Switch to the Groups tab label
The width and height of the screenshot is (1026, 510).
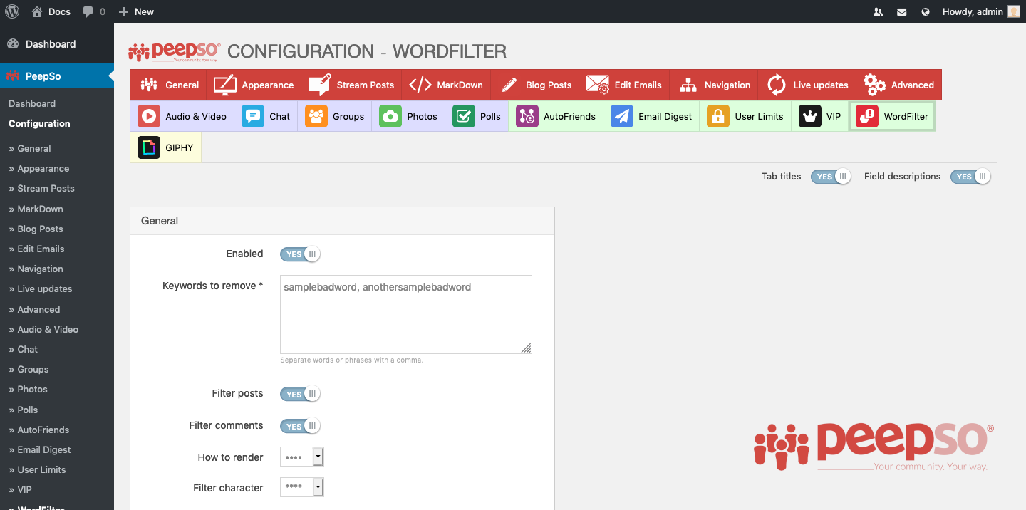pyautogui.click(x=348, y=116)
